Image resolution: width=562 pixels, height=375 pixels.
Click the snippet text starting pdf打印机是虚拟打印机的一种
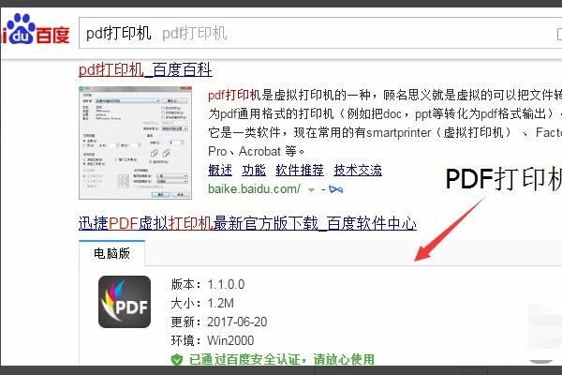coord(385,123)
